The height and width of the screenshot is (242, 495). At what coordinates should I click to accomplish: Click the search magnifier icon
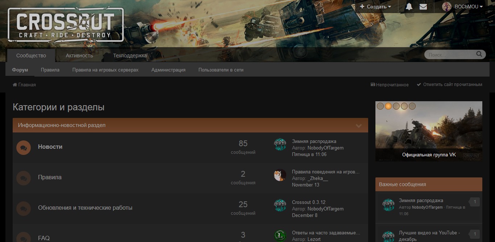[x=479, y=54]
